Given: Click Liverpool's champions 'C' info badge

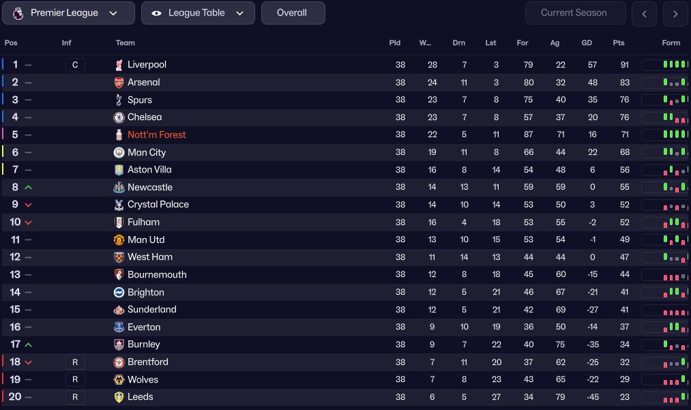Looking at the screenshot, I should pyautogui.click(x=75, y=65).
